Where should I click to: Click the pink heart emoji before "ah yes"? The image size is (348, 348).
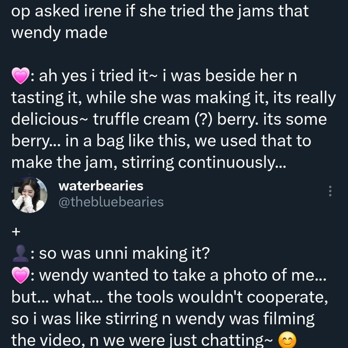[20, 76]
